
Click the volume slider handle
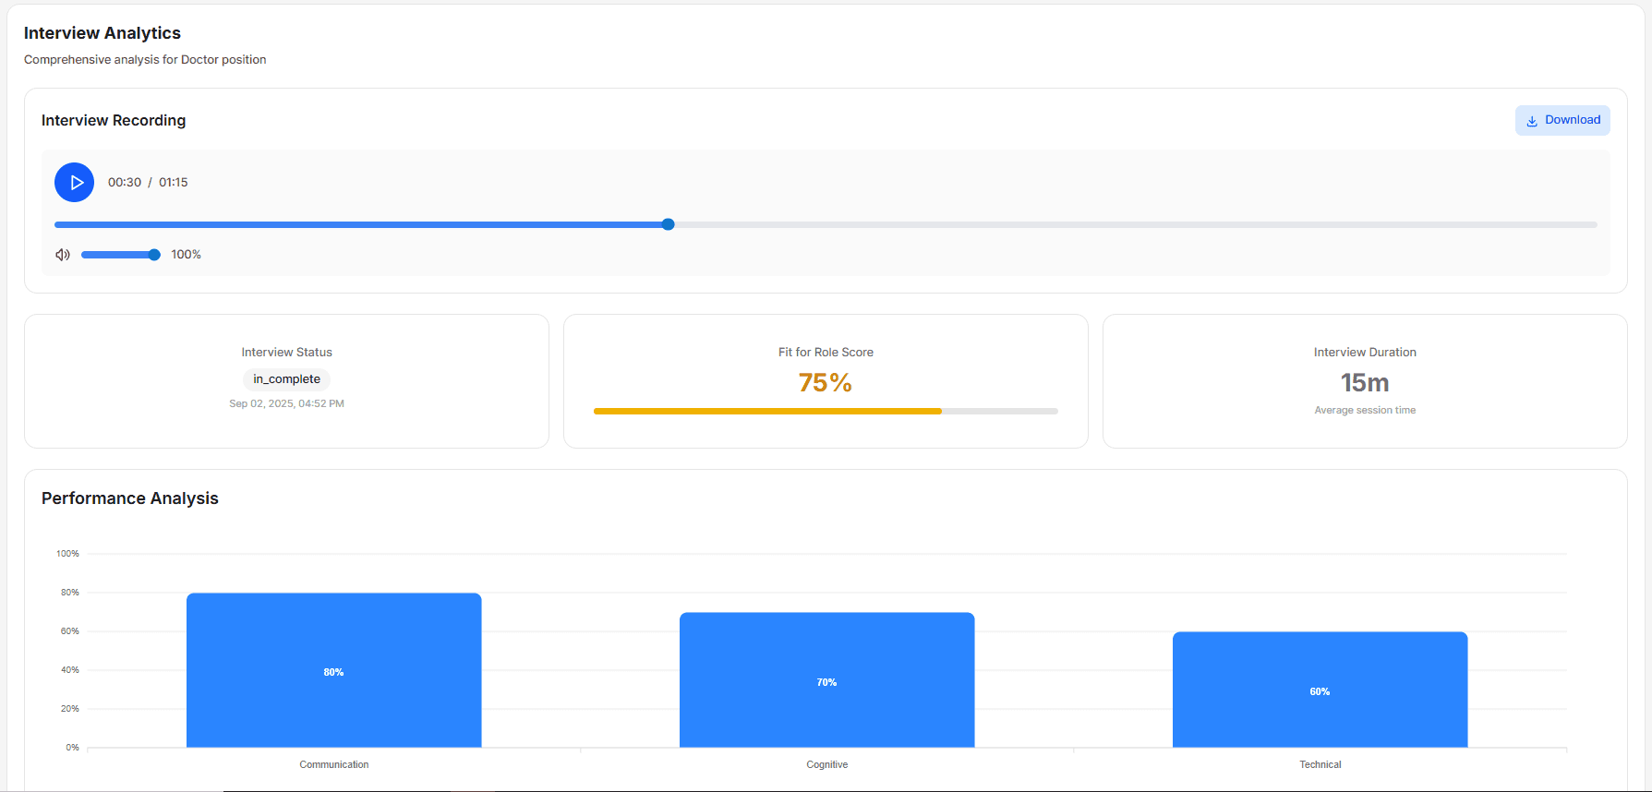154,255
